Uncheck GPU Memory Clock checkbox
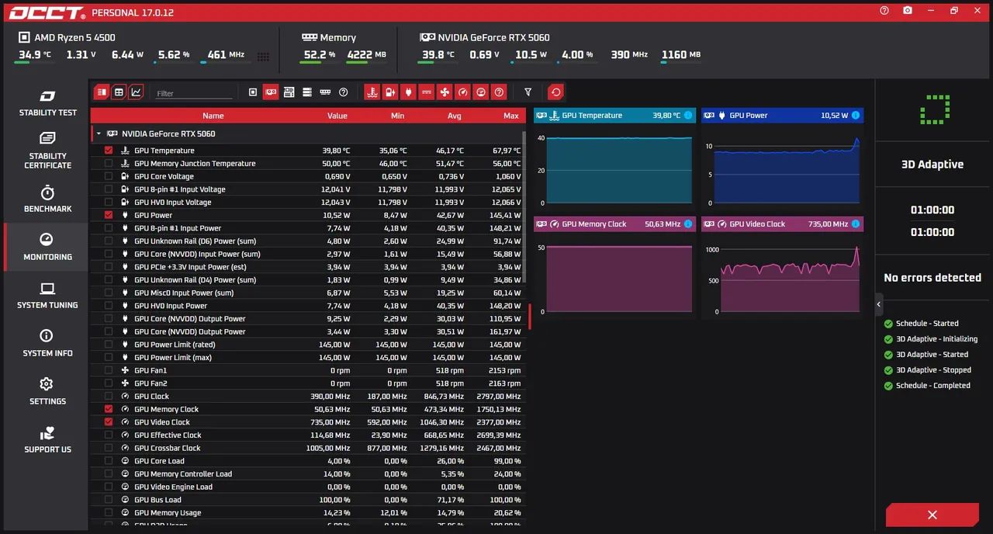993x534 pixels. [x=109, y=409]
